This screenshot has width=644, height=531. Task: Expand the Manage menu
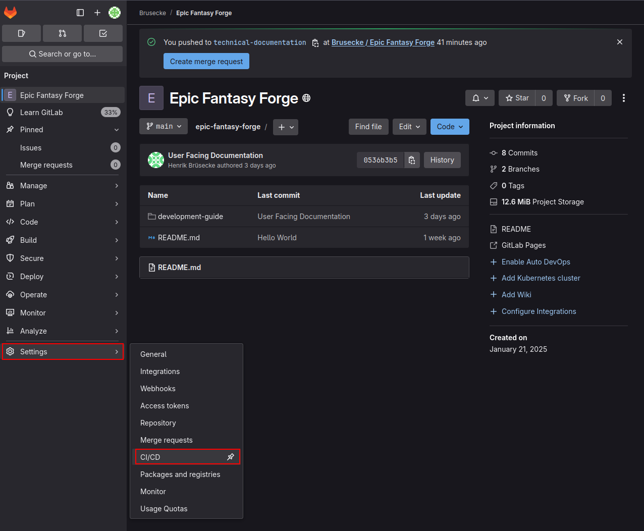coord(63,186)
